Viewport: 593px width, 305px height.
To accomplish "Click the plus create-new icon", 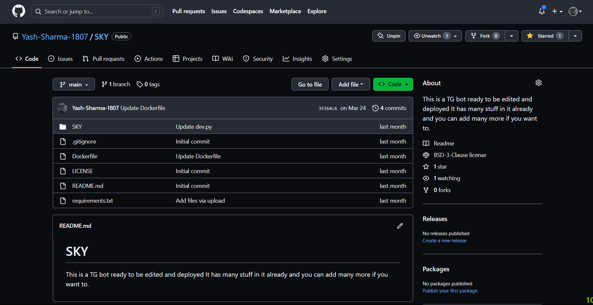I will pyautogui.click(x=555, y=11).
